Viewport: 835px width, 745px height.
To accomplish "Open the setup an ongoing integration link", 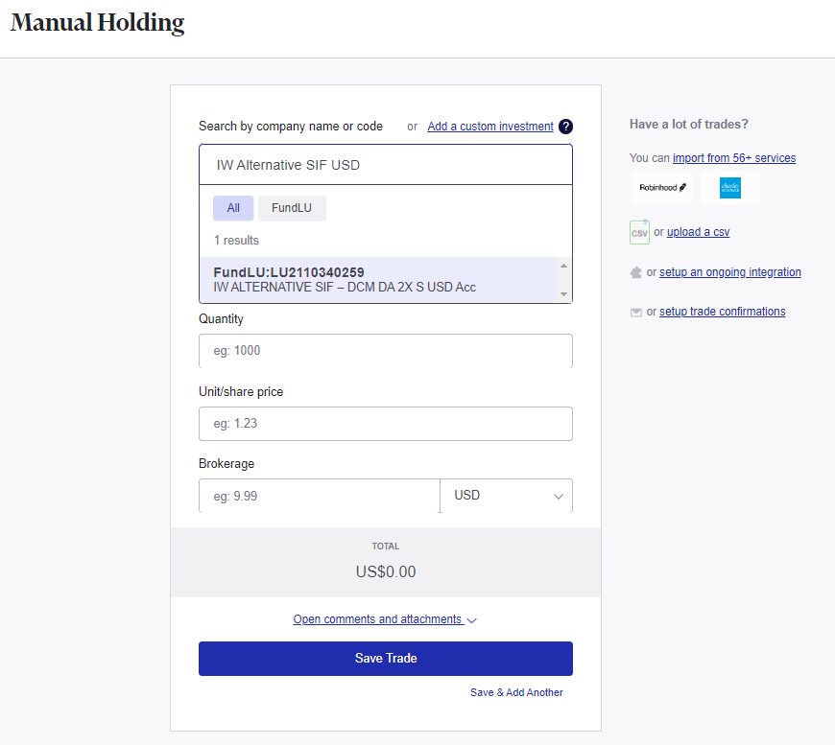I will click(x=729, y=272).
